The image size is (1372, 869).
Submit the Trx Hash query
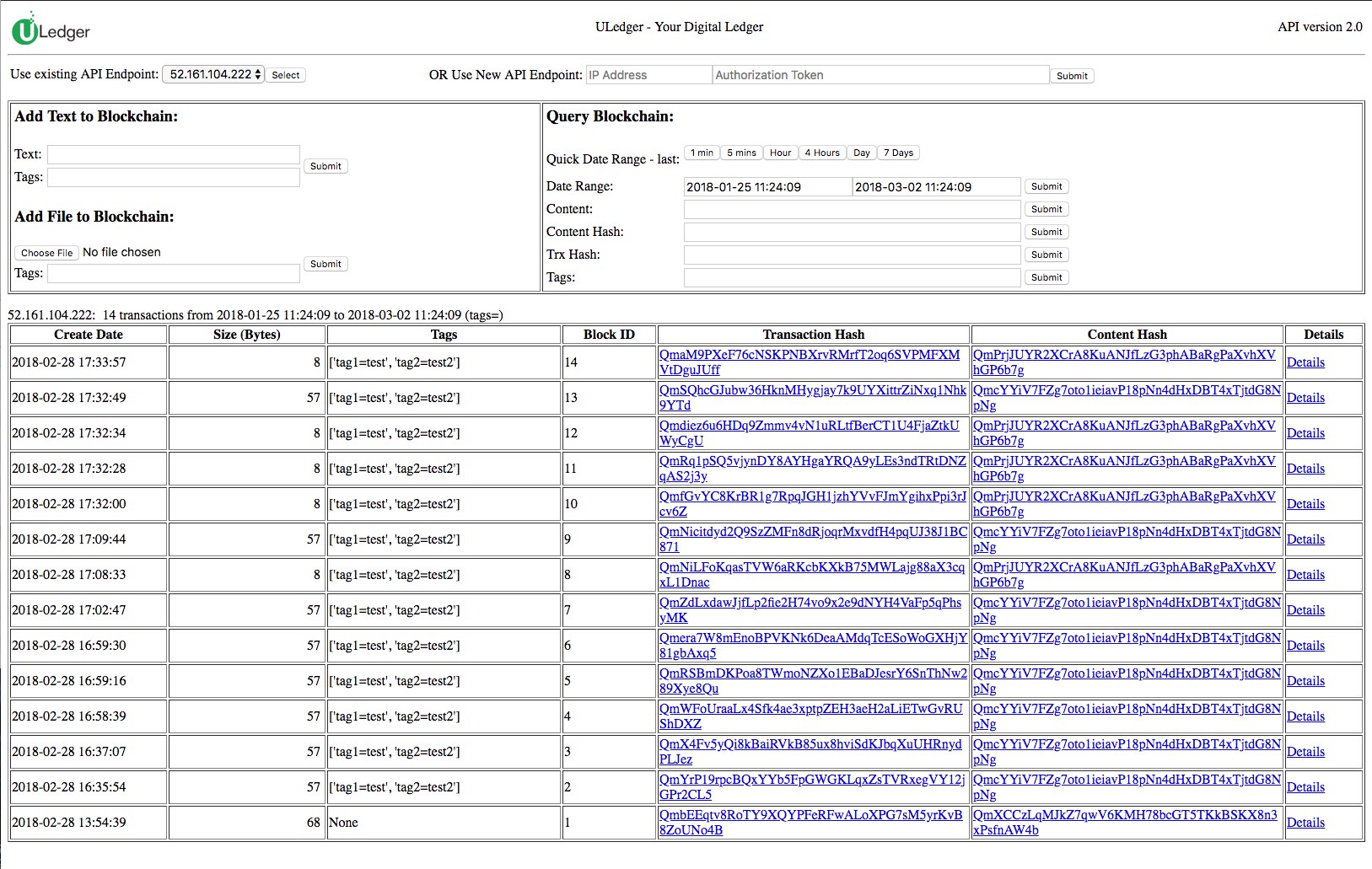[1046, 255]
